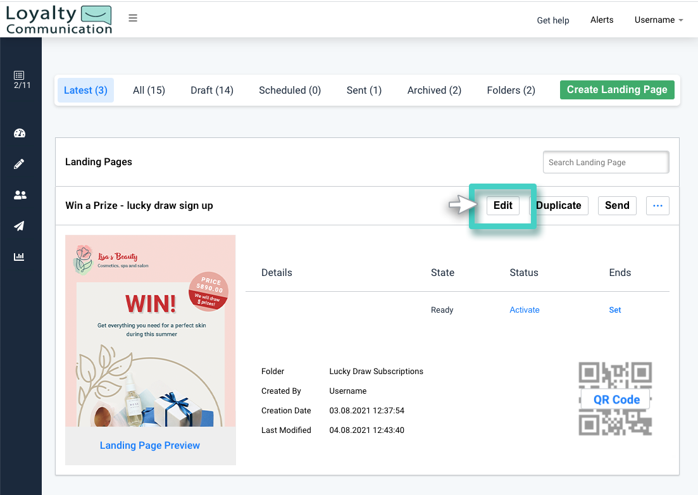698x495 pixels.
Task: Open the Draft (14) tab
Action: point(212,91)
